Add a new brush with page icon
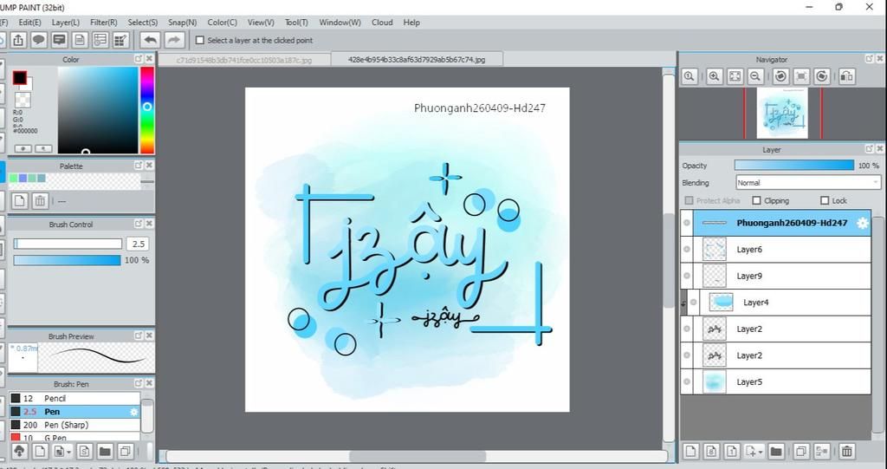The width and height of the screenshot is (887, 469). point(40,452)
